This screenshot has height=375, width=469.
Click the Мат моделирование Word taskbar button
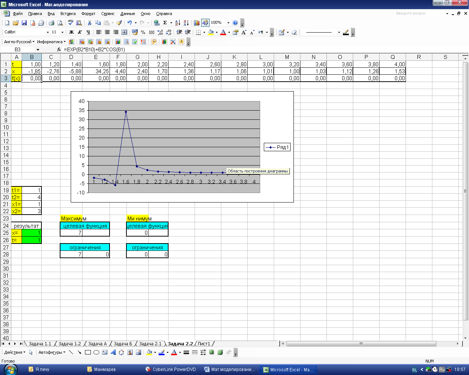pos(229,370)
